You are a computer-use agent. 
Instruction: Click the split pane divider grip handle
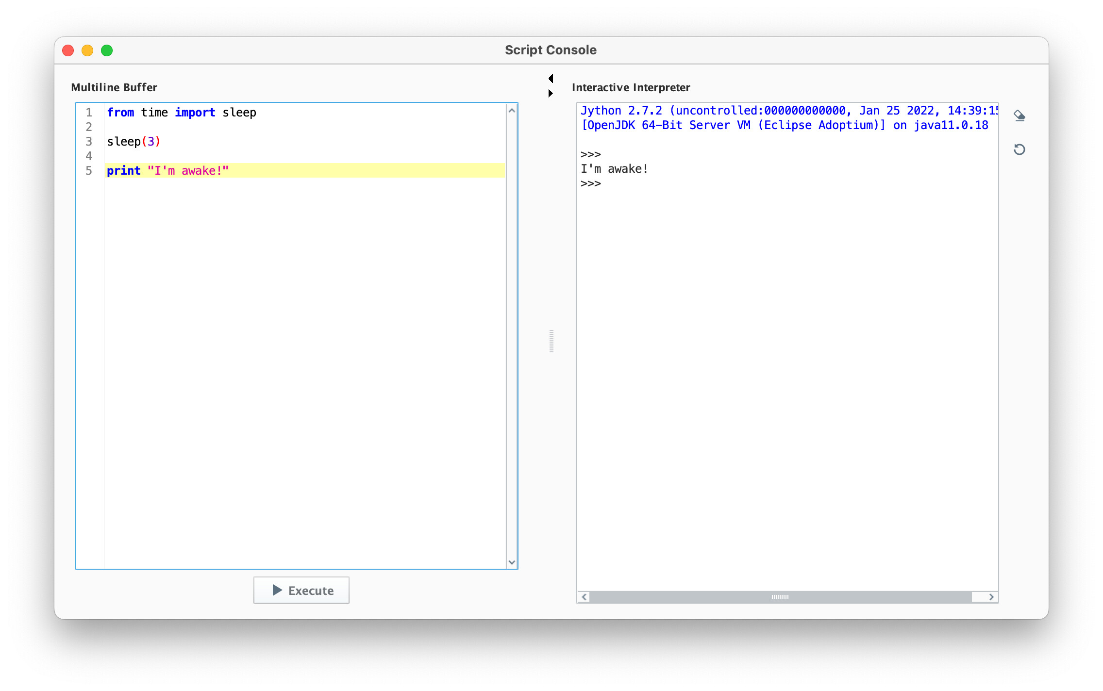pyautogui.click(x=551, y=341)
